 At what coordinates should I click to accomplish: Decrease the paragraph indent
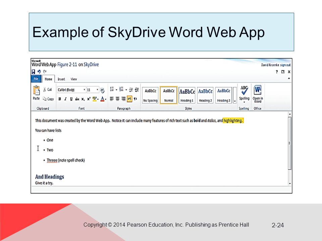pyautogui.click(x=131, y=90)
